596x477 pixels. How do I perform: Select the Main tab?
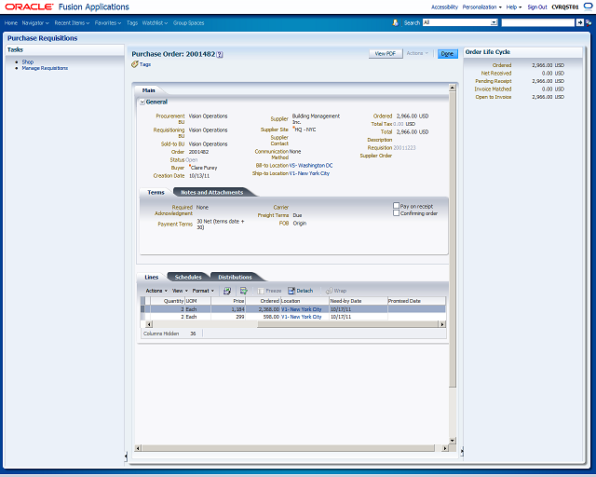(x=149, y=90)
